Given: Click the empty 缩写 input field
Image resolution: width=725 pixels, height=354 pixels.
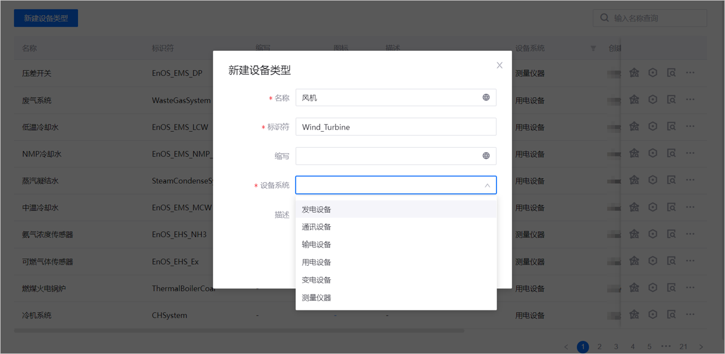Looking at the screenshot, I should pyautogui.click(x=387, y=156).
